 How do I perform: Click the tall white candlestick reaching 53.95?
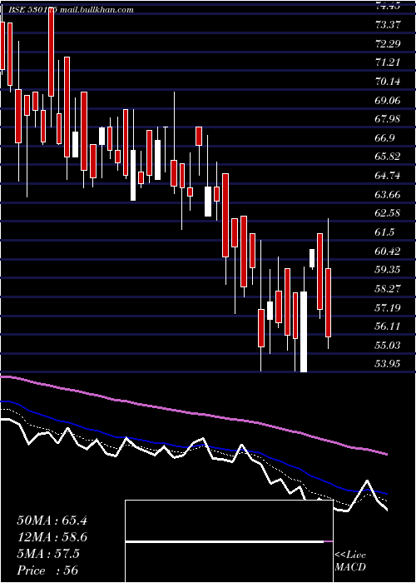click(304, 331)
